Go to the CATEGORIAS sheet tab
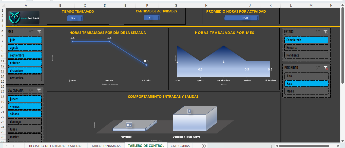345x148 pixels. 180,146
